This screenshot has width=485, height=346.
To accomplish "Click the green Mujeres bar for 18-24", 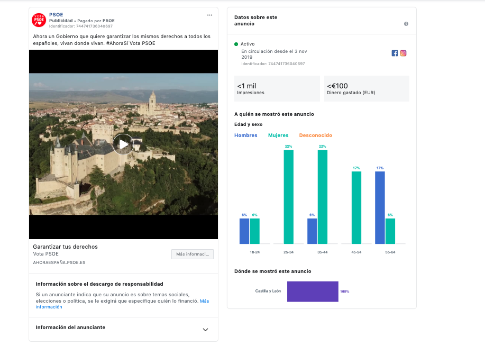I will pyautogui.click(x=255, y=231).
